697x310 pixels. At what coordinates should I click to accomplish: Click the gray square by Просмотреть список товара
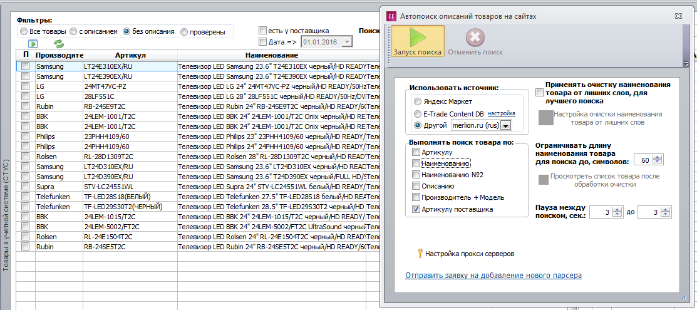pyautogui.click(x=543, y=180)
